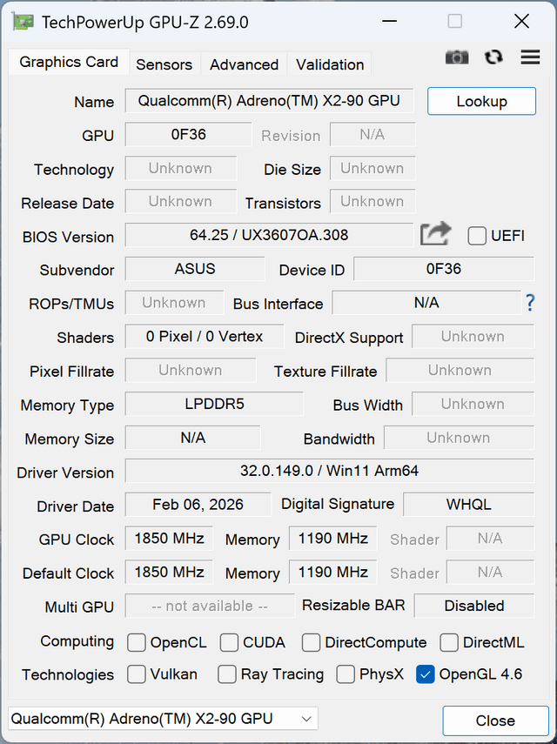Click the Bus Width Unknown field
Screen dimensions: 557x744
pos(473,404)
